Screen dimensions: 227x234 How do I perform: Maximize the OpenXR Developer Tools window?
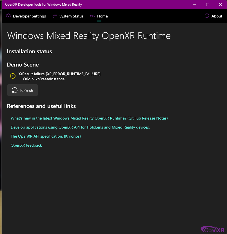[208, 5]
